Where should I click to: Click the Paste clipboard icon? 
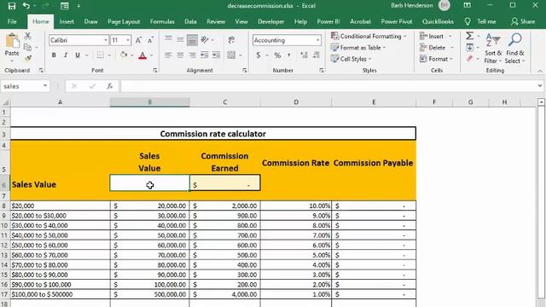pyautogui.click(x=12, y=41)
